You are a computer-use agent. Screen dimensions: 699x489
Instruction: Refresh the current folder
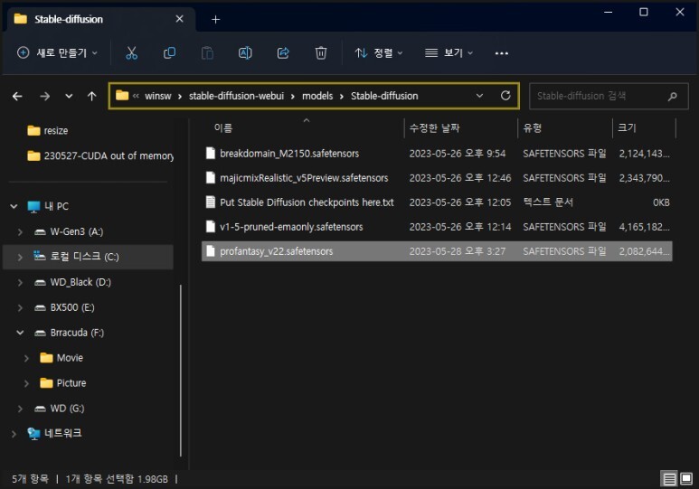505,96
